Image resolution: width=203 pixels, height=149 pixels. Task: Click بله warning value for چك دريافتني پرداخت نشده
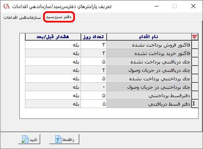(x=53, y=61)
